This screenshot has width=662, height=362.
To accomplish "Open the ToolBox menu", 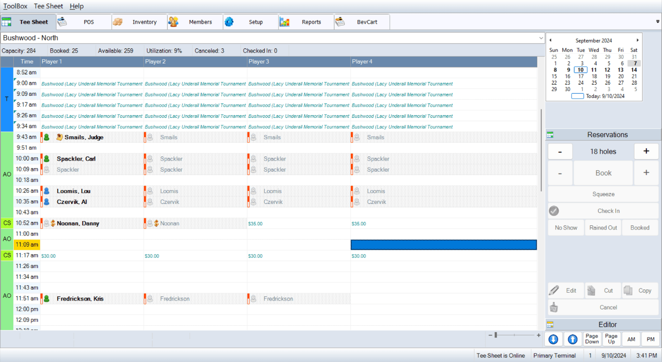I will pyautogui.click(x=15, y=6).
